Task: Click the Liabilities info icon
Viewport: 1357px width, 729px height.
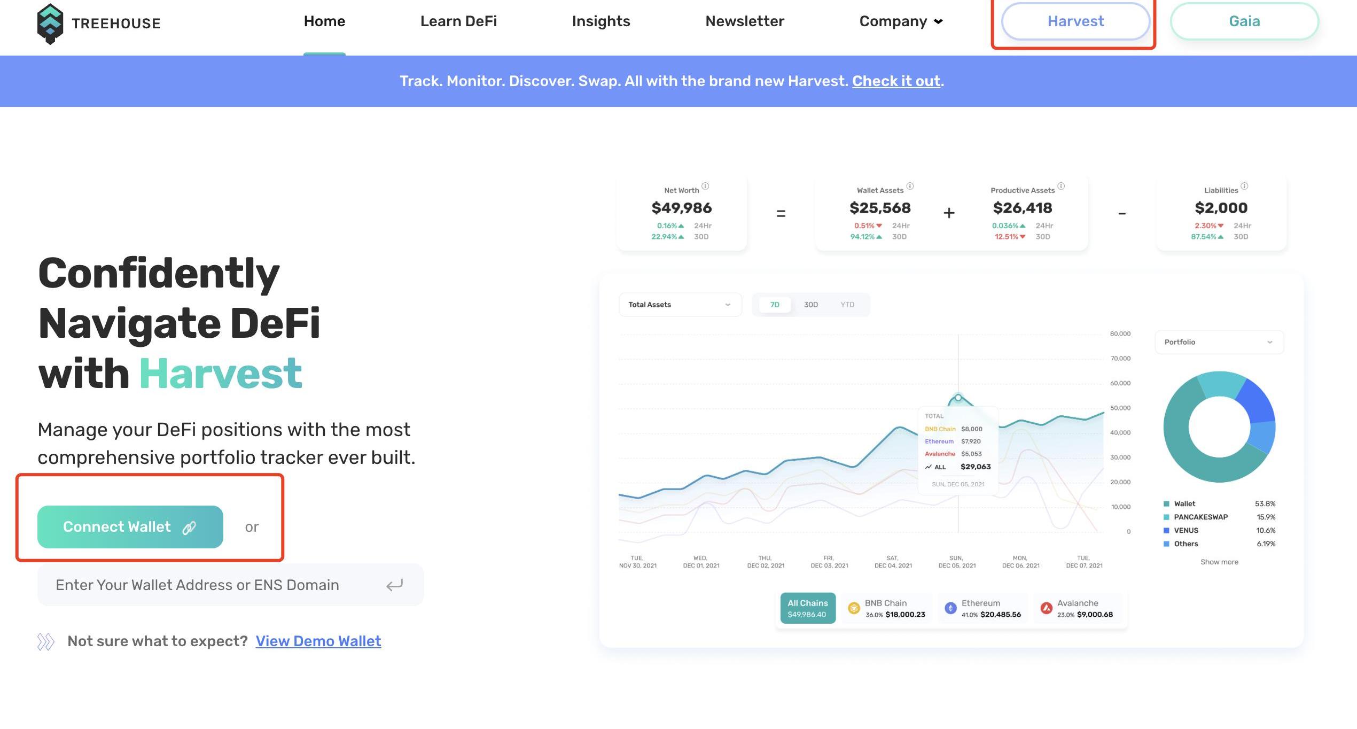Action: [x=1244, y=186]
